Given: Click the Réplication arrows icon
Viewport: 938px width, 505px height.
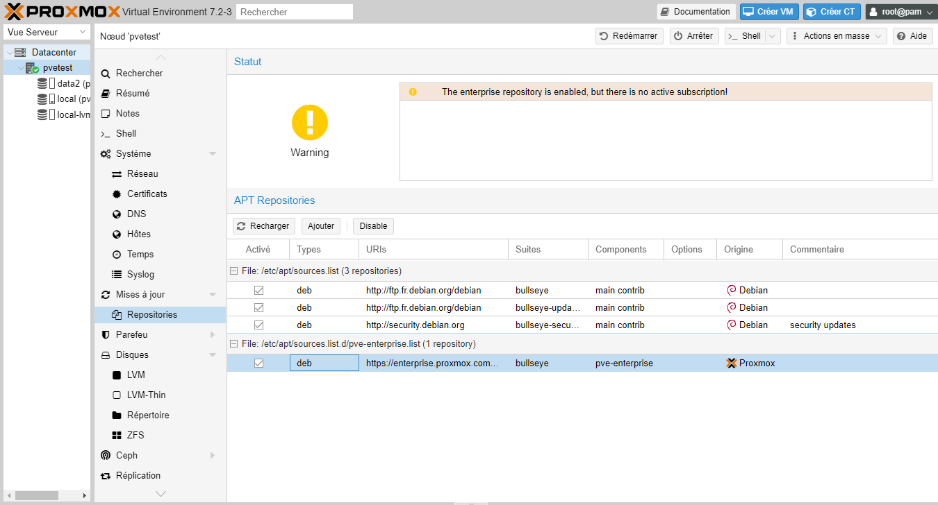Looking at the screenshot, I should click(x=106, y=476).
